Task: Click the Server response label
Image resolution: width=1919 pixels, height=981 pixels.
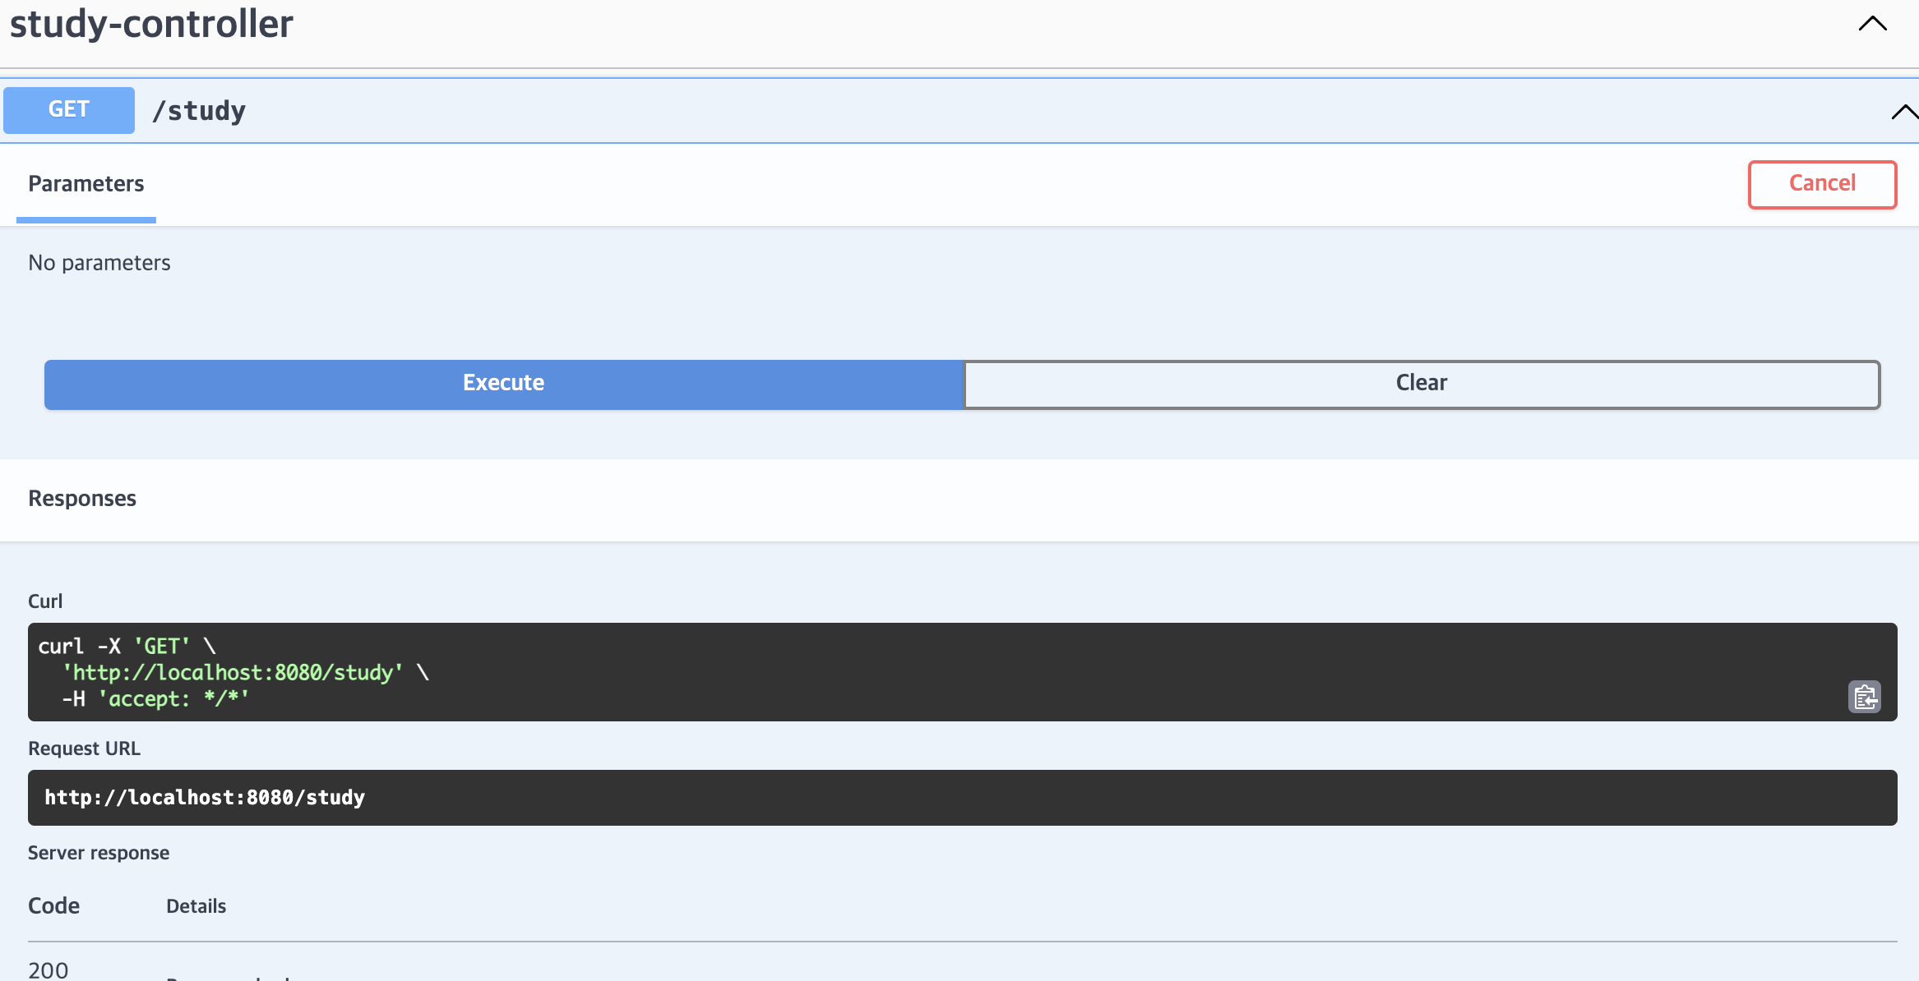Action: [x=99, y=853]
